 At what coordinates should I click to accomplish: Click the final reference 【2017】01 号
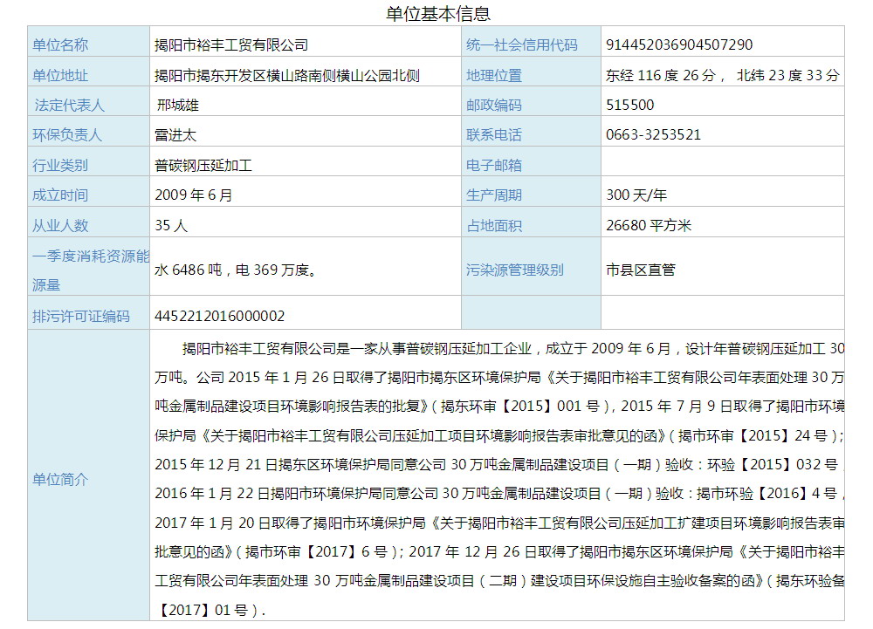(x=203, y=610)
